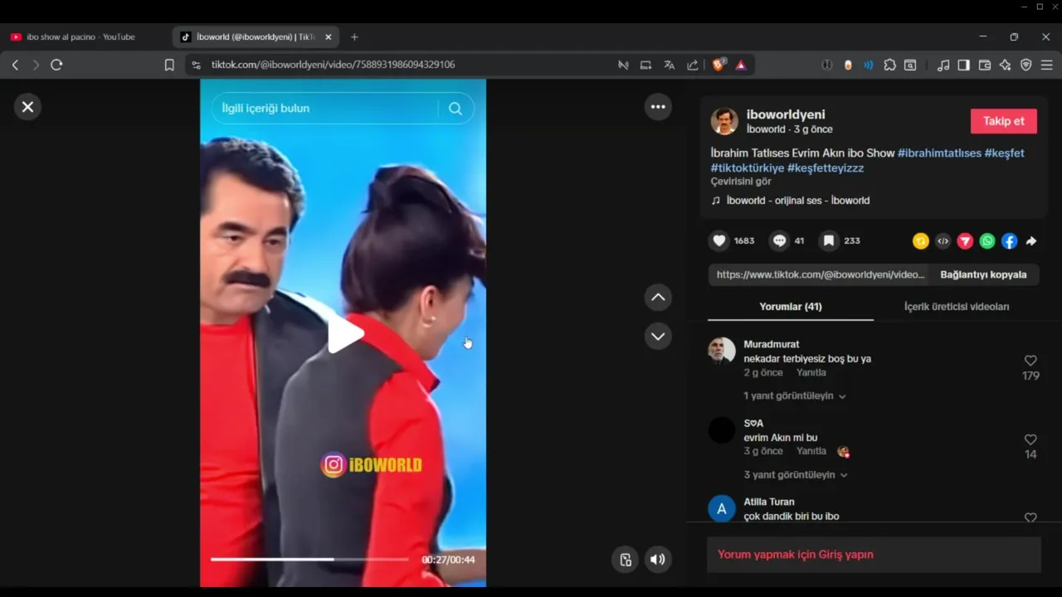This screenshot has height=597, width=1062.
Task: Share the video to WhatsApp
Action: (x=987, y=241)
